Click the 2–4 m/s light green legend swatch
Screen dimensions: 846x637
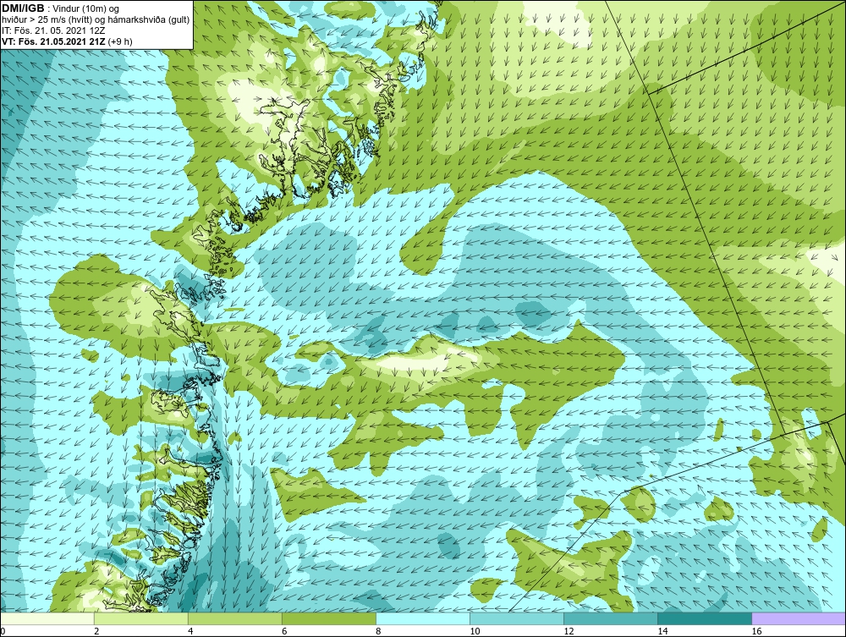click(140, 618)
